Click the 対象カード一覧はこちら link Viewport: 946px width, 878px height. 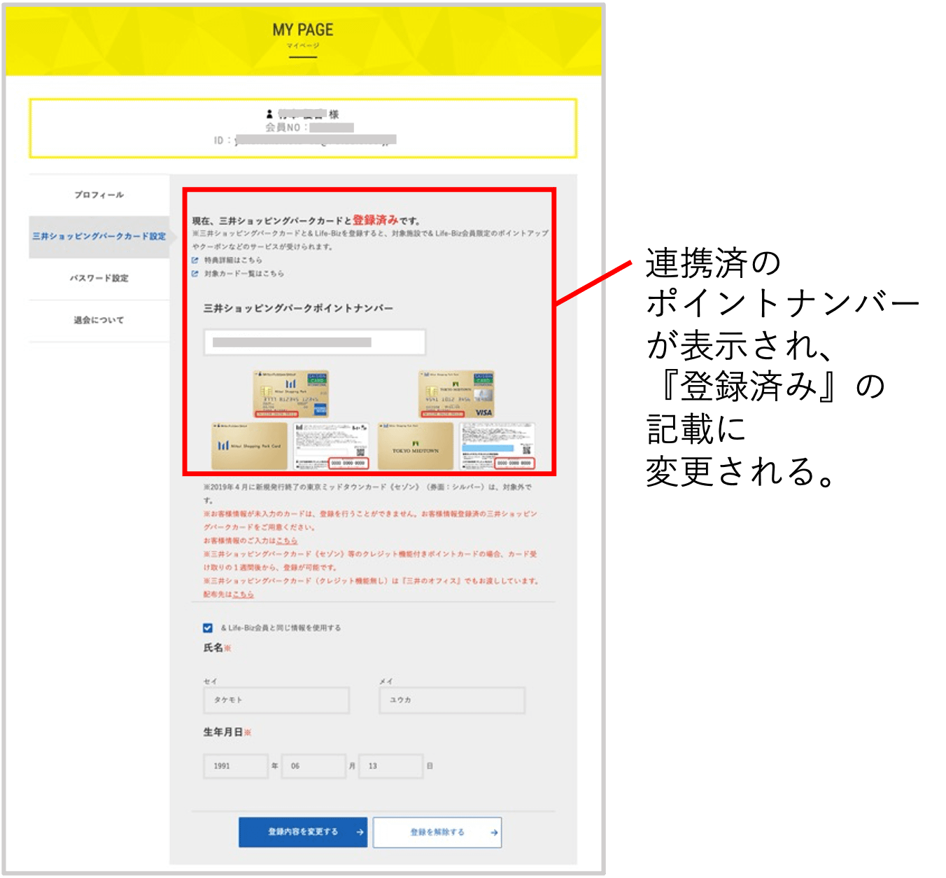(x=244, y=273)
